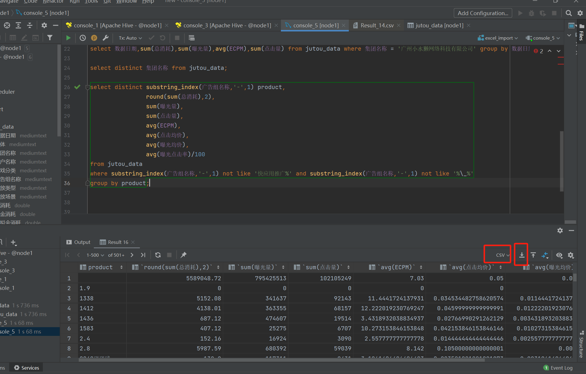This screenshot has height=374, width=586.
Task: Refresh the result set in Result 16
Action: (158, 255)
